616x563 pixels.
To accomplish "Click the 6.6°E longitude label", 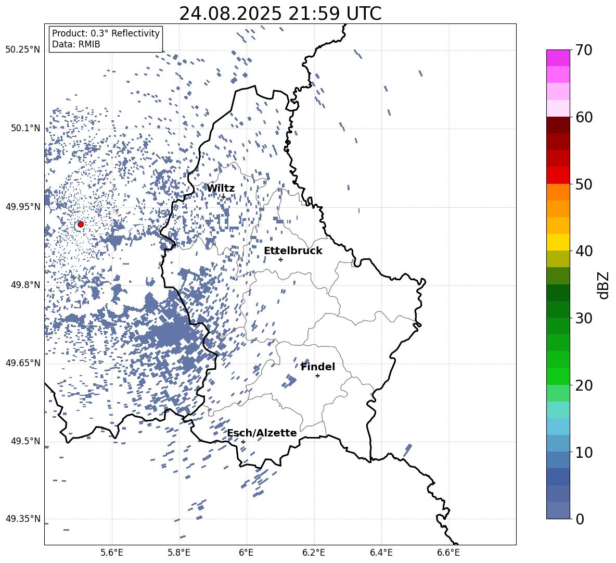I will [x=448, y=553].
